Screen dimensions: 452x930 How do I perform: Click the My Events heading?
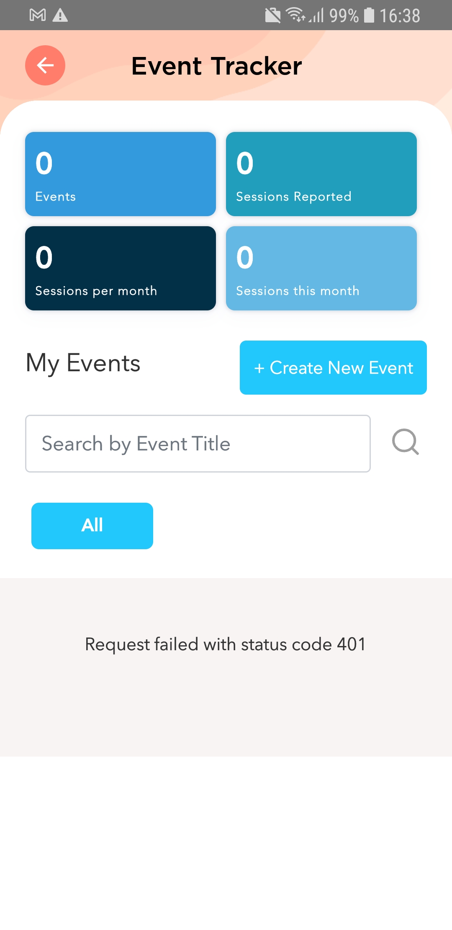click(x=83, y=363)
